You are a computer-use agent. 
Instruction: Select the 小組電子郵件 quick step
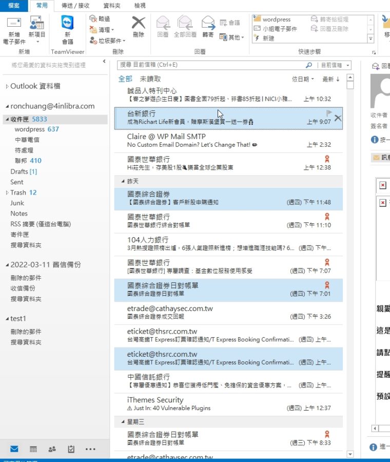pyautogui.click(x=276, y=29)
